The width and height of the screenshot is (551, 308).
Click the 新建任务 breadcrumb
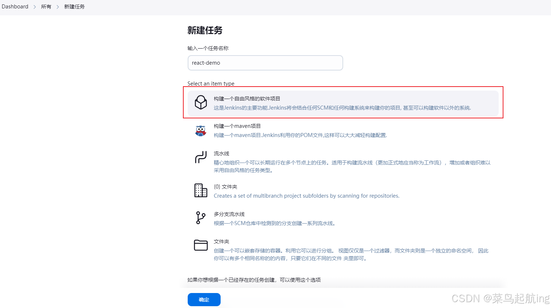pos(74,7)
